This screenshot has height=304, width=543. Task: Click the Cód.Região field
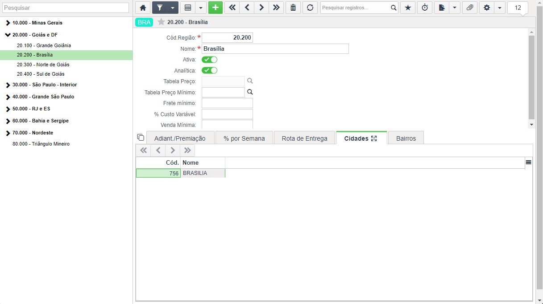tap(227, 38)
